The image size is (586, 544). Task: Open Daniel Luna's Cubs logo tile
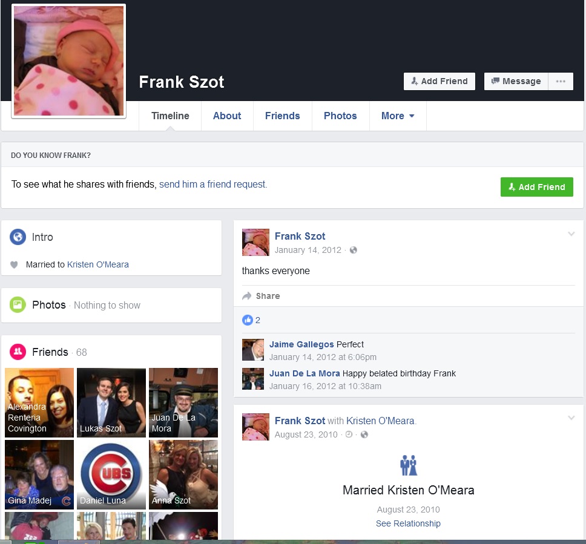111,474
